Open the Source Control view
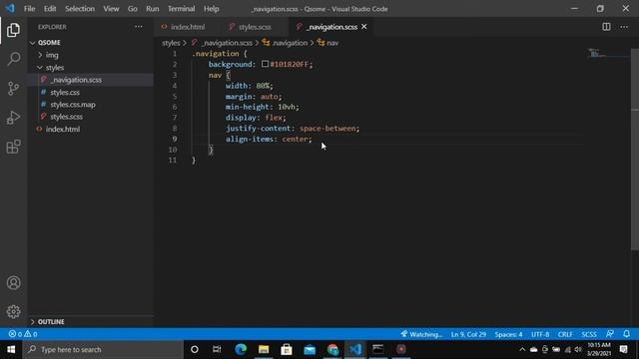Screen dimensions: 639x359 [13, 89]
